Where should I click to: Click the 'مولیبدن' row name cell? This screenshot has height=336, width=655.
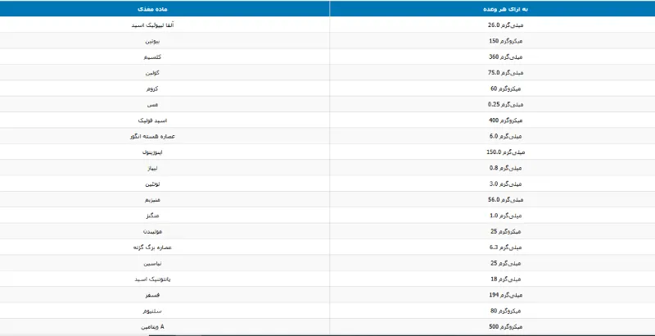[x=152, y=232]
